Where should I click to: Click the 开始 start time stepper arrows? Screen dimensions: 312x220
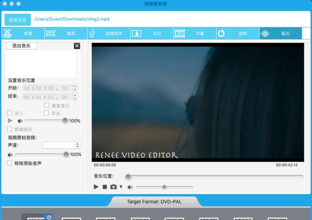pyautogui.click(x=75, y=88)
